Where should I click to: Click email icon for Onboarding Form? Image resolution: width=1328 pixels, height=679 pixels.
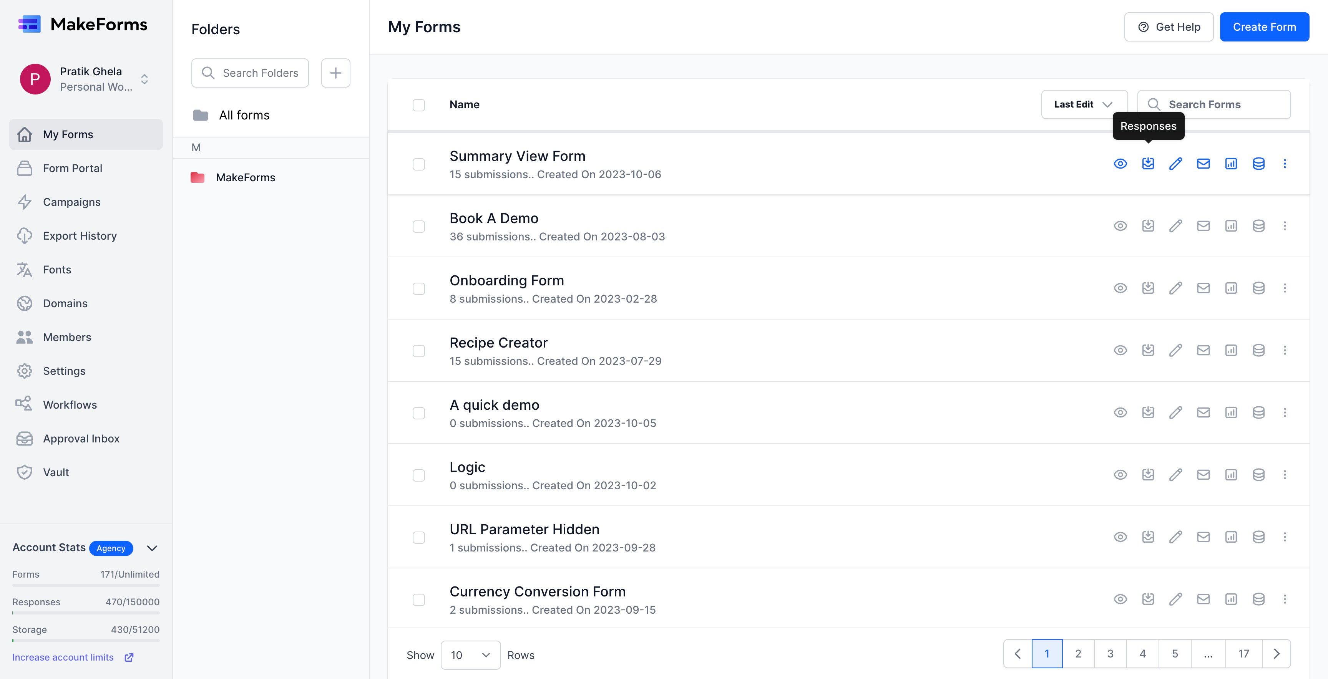click(1203, 288)
